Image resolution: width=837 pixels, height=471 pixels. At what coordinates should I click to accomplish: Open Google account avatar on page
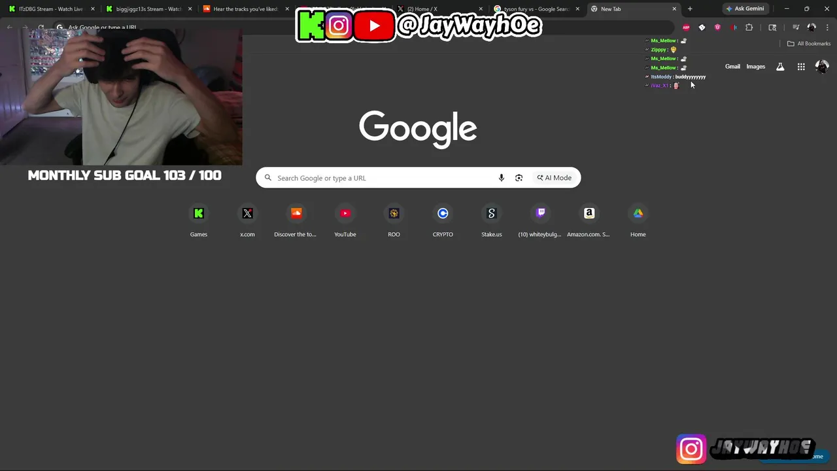point(822,67)
